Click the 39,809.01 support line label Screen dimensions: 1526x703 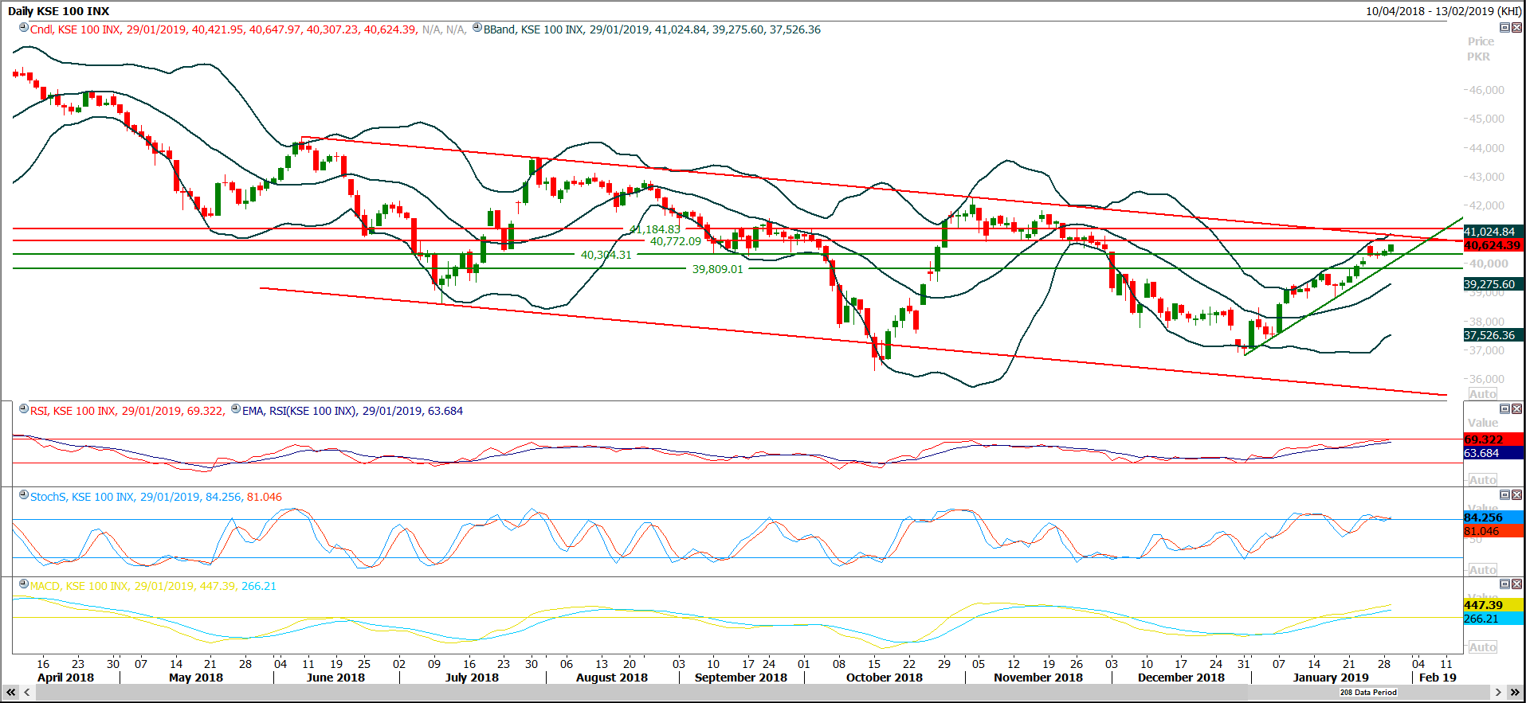[717, 269]
